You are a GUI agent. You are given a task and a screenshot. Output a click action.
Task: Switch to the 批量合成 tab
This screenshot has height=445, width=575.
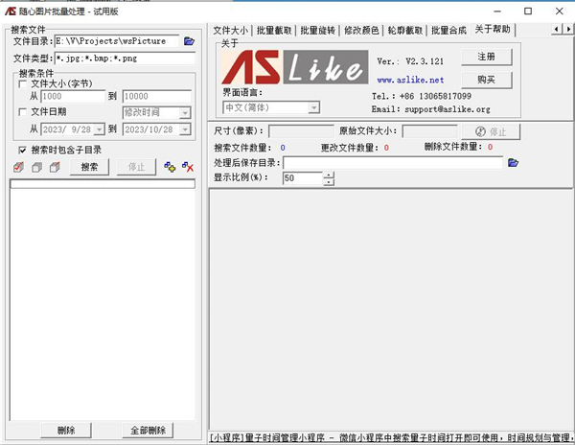point(448,31)
